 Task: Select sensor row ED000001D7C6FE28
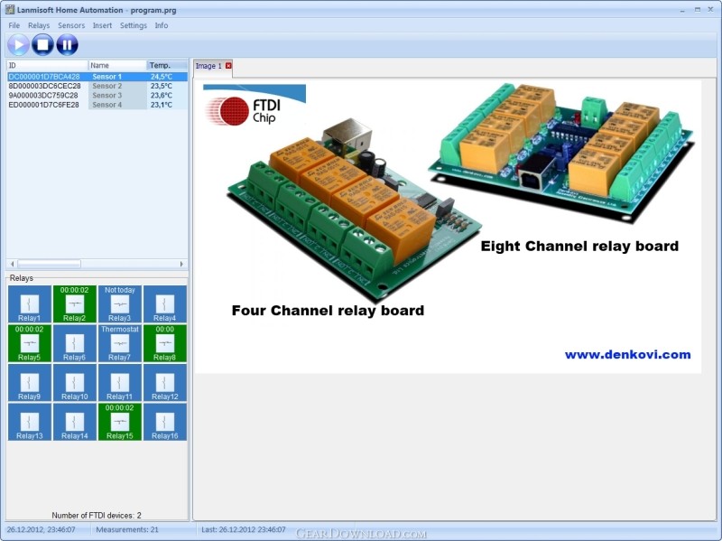click(97, 105)
